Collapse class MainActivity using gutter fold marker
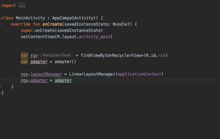This screenshot has width=220, height=139. 1,18
